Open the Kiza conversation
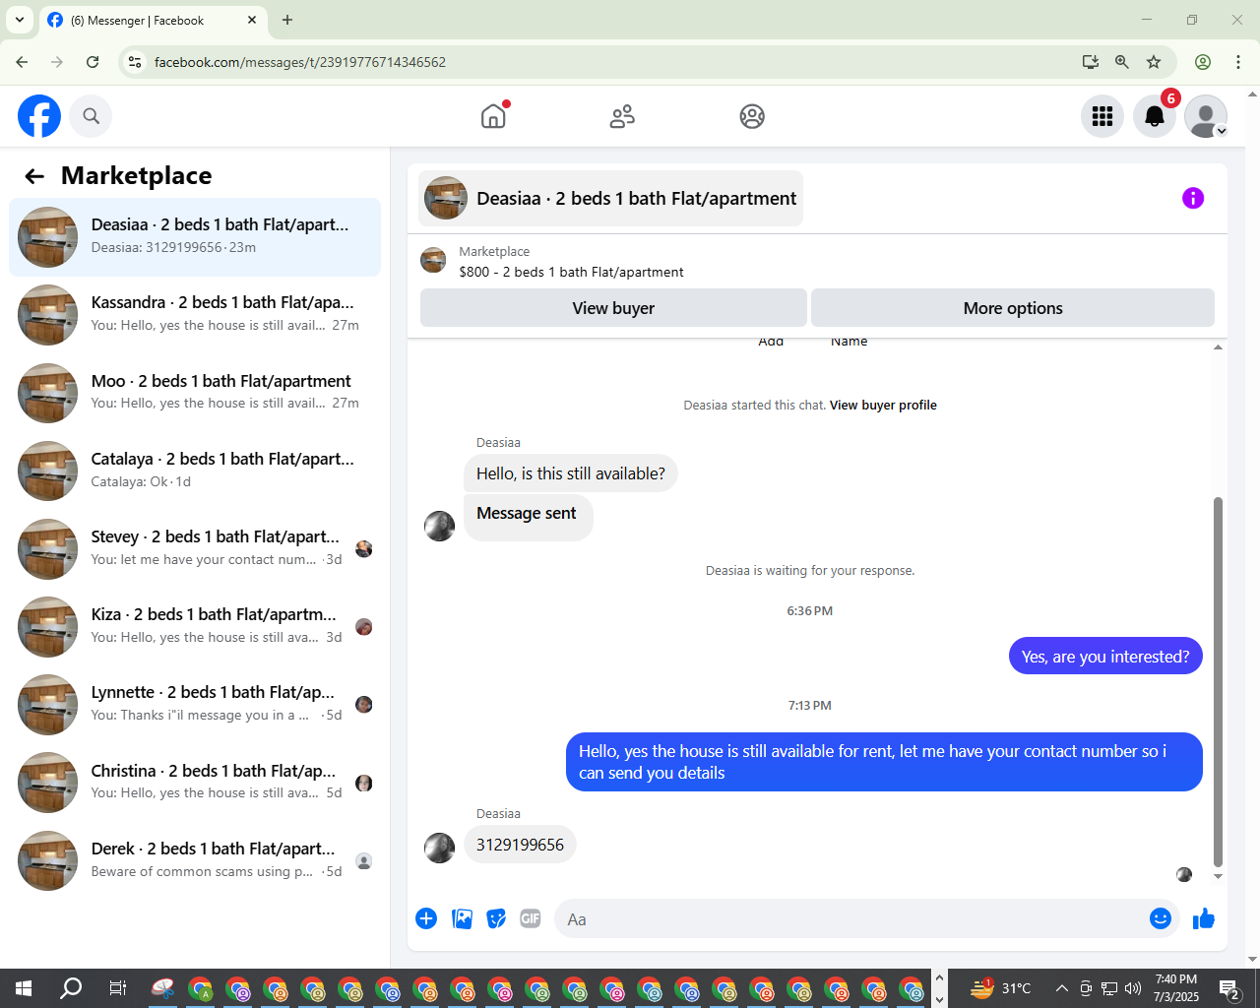 click(195, 626)
